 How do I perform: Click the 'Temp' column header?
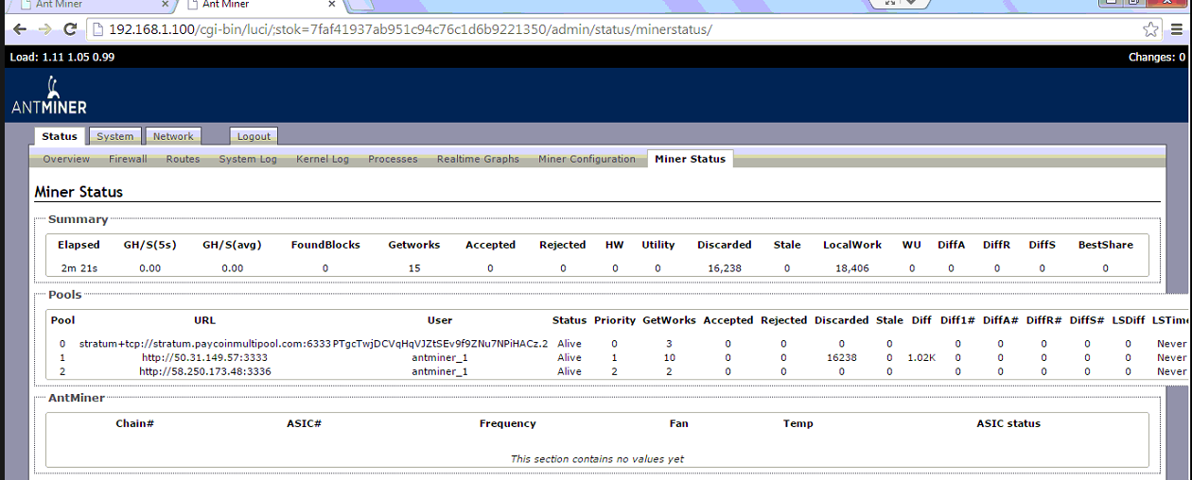point(798,423)
